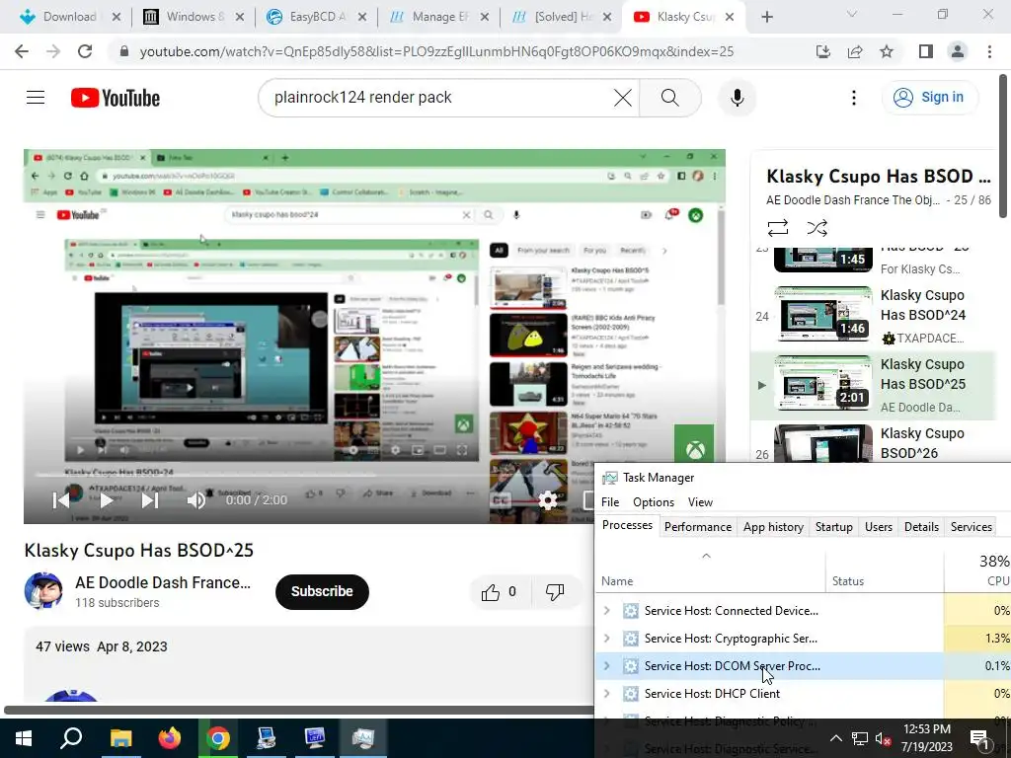Expand Service Host: Connected Device row

pos(607,610)
